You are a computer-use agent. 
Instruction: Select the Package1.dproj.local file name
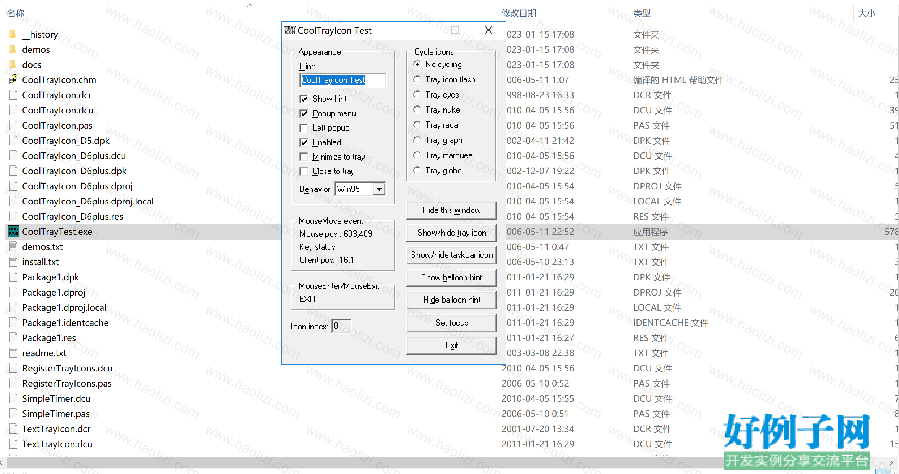coord(64,307)
